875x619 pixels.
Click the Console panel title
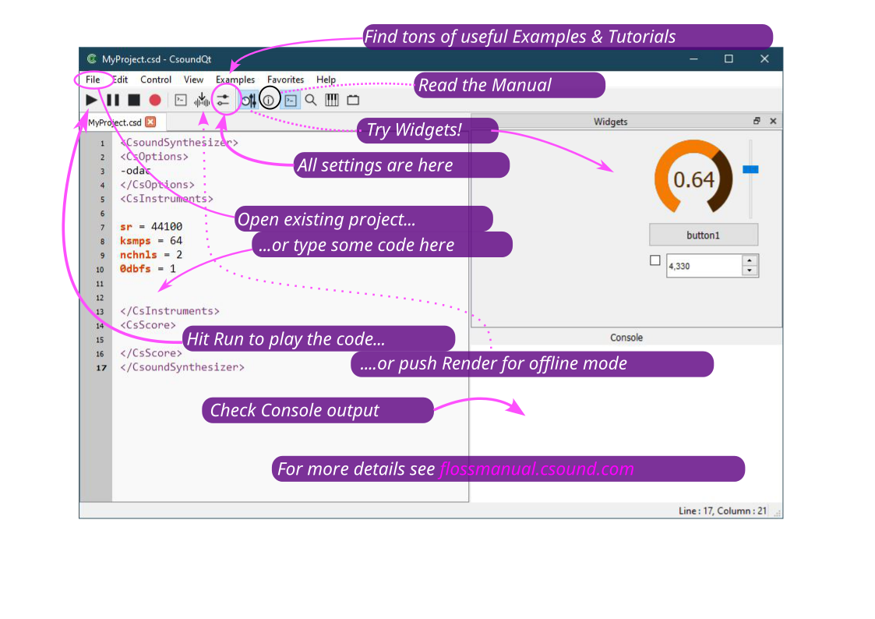[626, 338]
